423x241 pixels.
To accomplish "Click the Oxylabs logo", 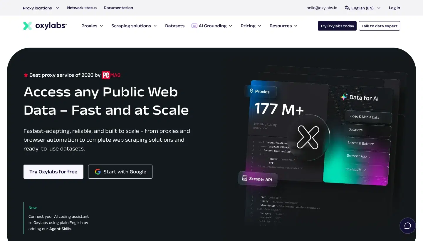I will coord(45,26).
